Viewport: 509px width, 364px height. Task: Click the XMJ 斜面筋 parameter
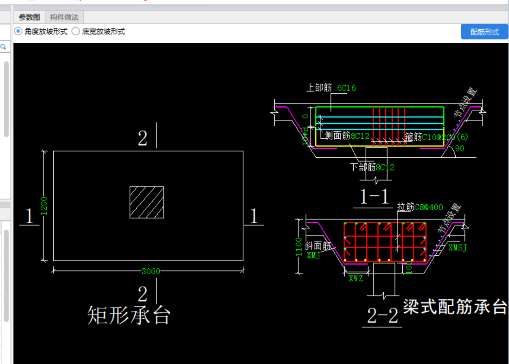coord(313,255)
